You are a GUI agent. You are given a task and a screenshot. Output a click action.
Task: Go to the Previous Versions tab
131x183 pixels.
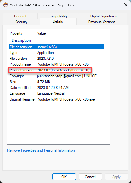[102, 22]
